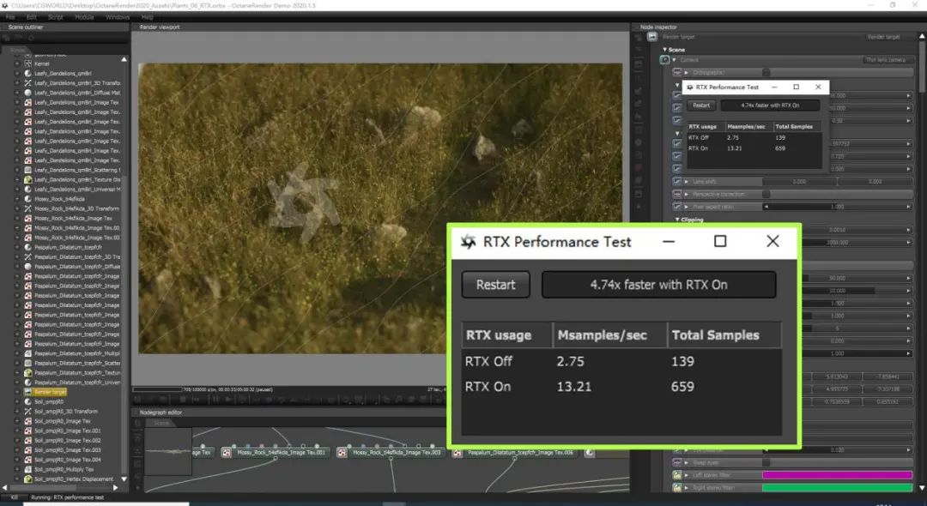The height and width of the screenshot is (506, 927).
Task: Click the Leafy_Dandelions_qmBrl_3D Transform icon
Action: [x=27, y=83]
